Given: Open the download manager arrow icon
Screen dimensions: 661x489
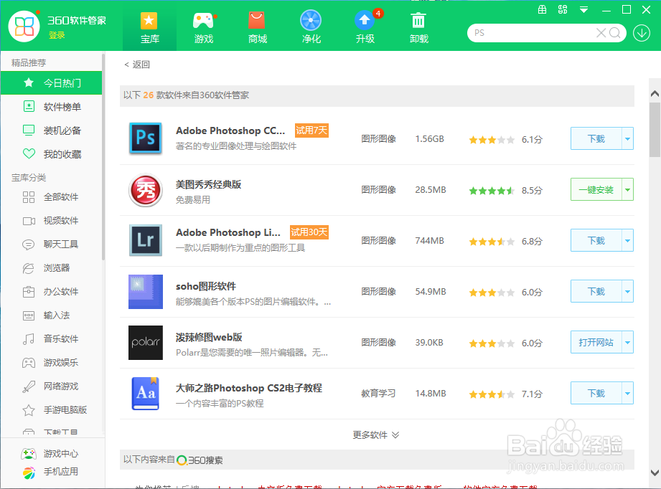Looking at the screenshot, I should pyautogui.click(x=642, y=33).
